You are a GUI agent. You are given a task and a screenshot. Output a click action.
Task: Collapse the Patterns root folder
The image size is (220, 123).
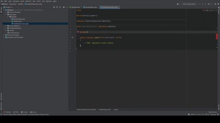[4, 10]
